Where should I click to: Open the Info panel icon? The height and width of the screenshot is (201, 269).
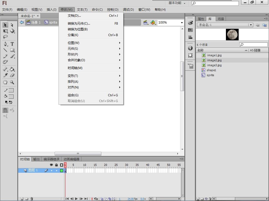190,48
